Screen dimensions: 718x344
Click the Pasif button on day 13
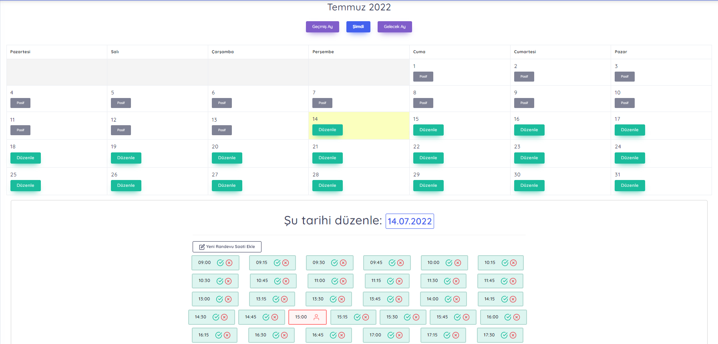[222, 130]
